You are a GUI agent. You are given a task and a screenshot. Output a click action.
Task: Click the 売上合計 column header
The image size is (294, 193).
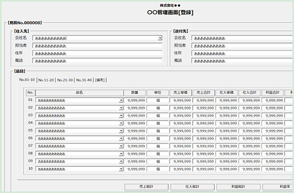pos(204,92)
